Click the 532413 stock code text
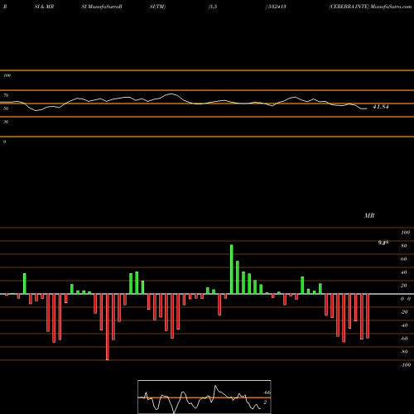Viewport: 414px width, 414px height. 277,7
